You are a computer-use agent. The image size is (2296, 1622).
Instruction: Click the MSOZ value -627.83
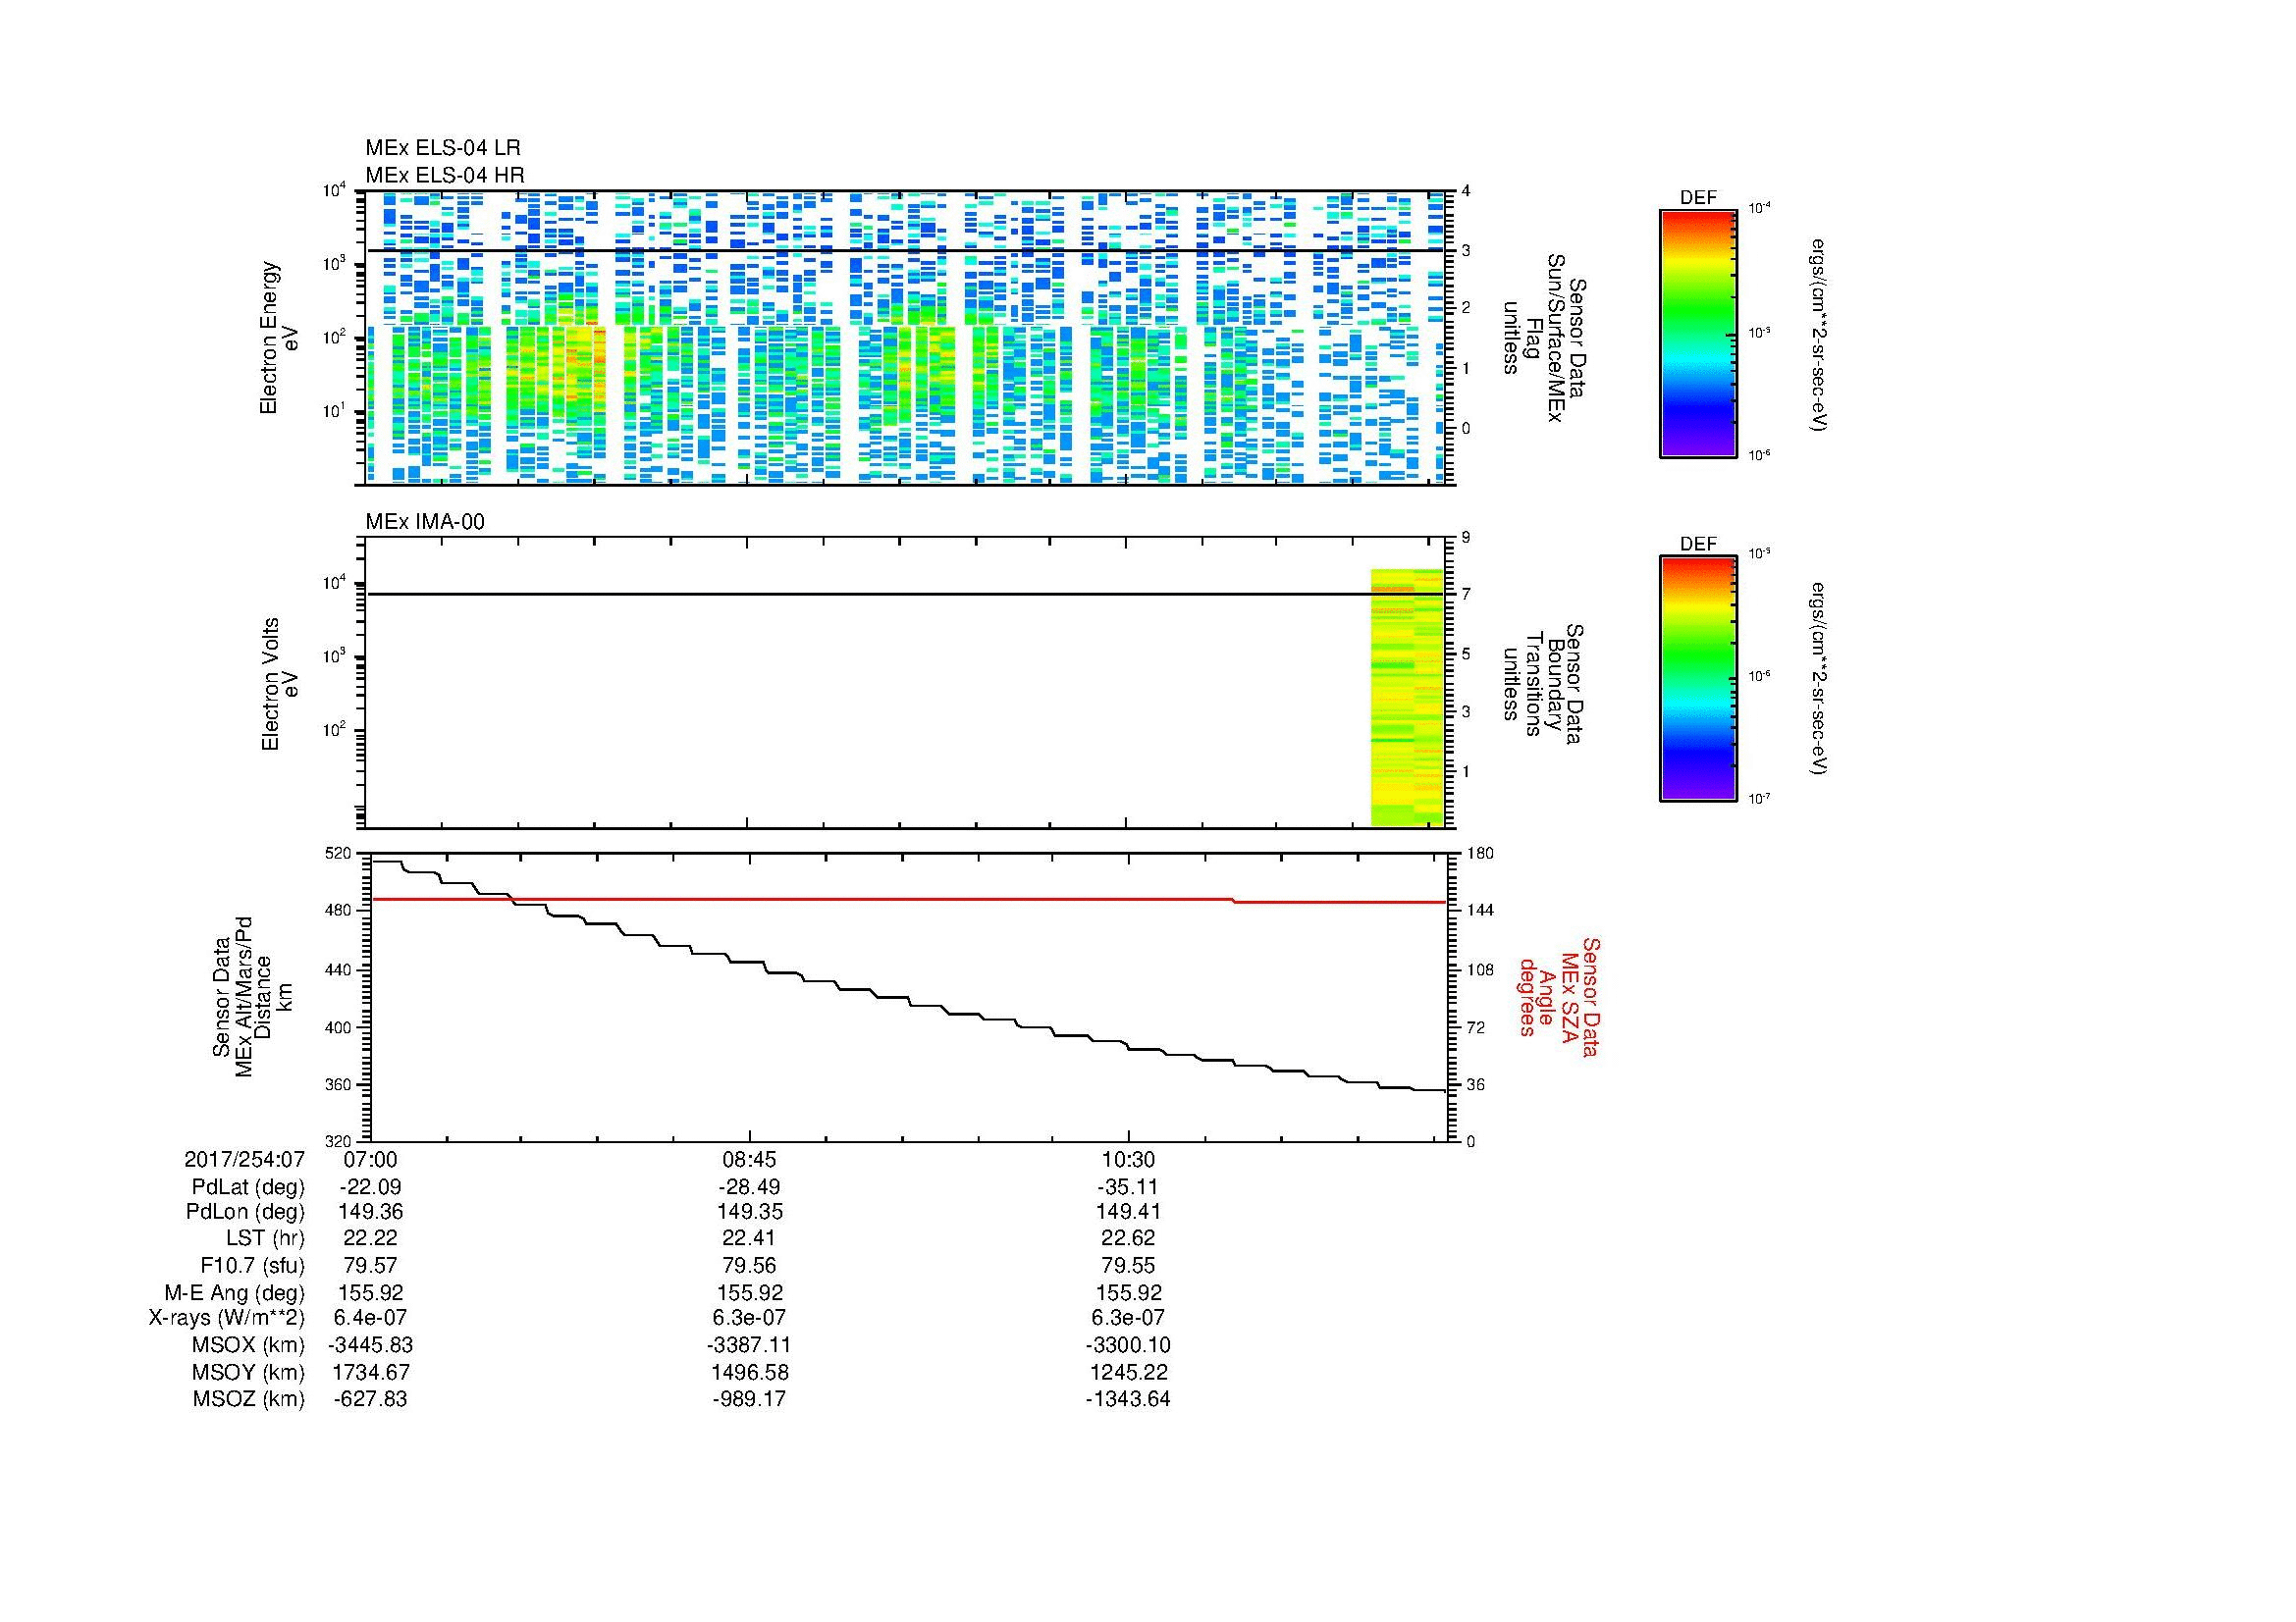370,1399
